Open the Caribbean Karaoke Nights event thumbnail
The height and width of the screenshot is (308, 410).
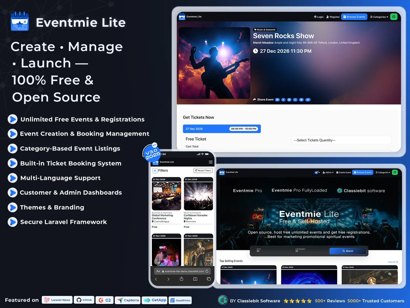pos(198,196)
